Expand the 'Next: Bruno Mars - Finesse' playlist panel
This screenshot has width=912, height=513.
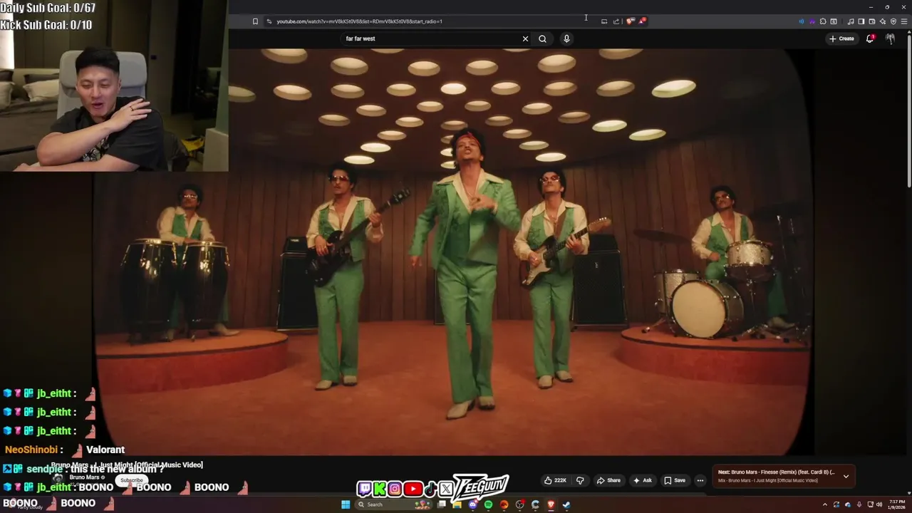(846, 476)
